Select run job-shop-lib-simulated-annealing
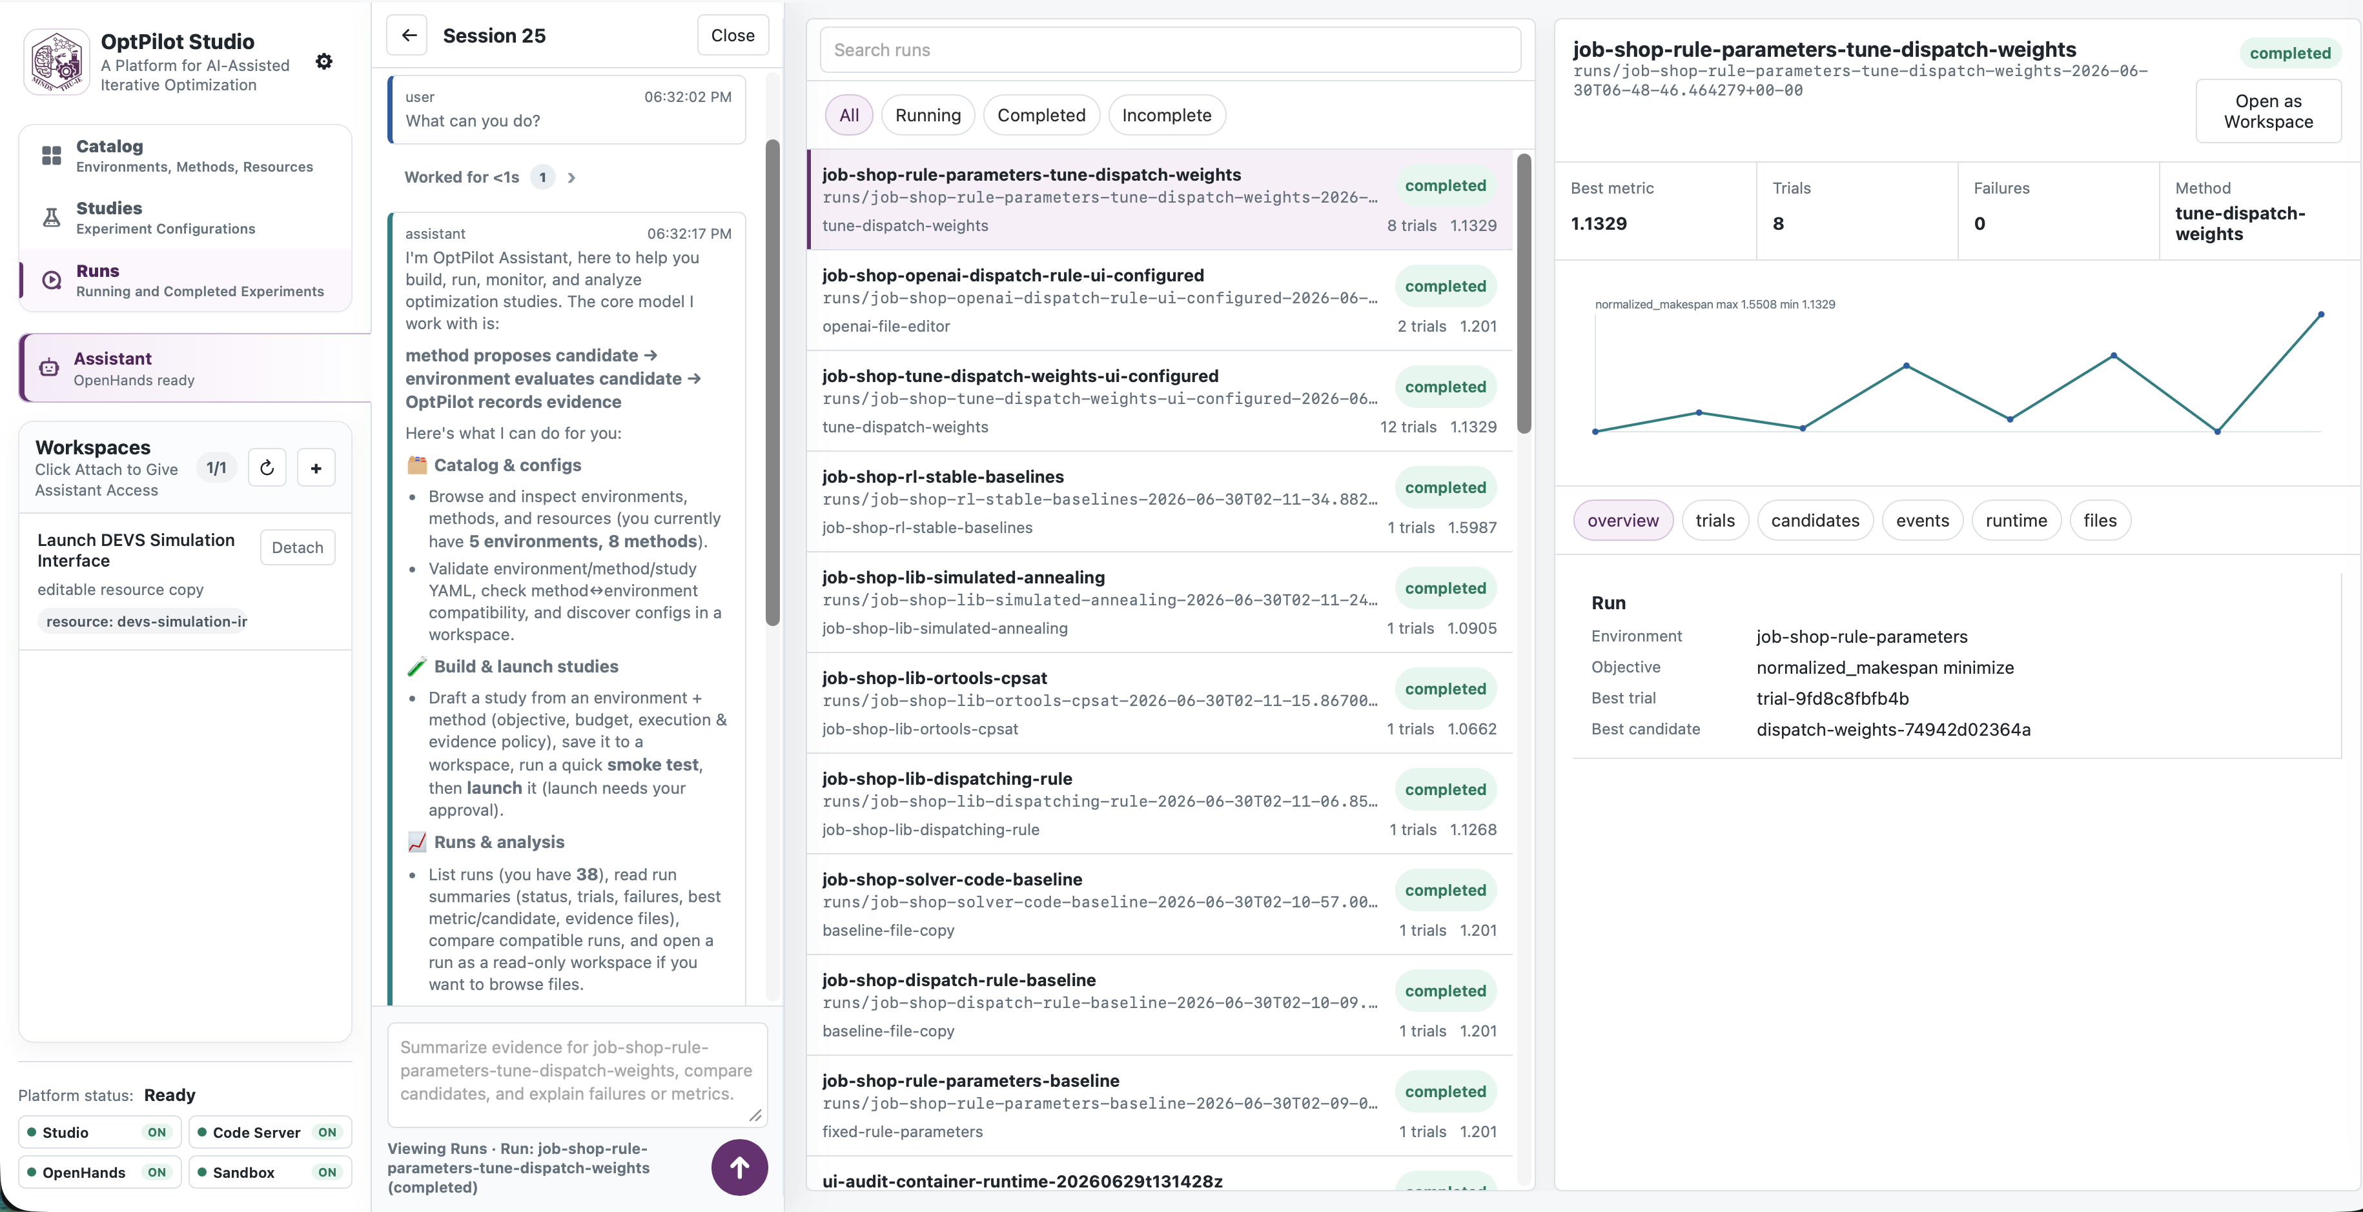This screenshot has height=1212, width=2363. [x=1160, y=602]
